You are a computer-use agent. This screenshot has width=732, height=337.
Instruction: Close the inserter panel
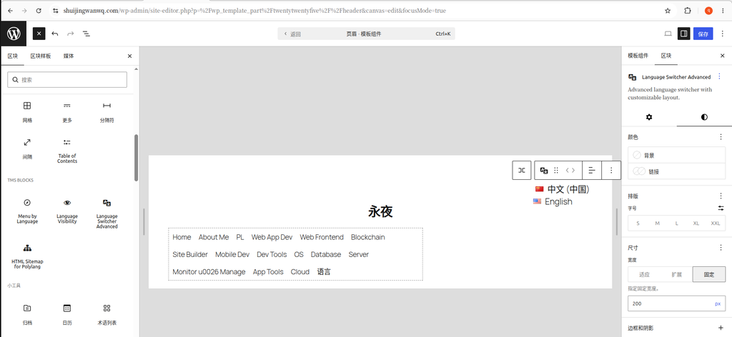pos(130,56)
